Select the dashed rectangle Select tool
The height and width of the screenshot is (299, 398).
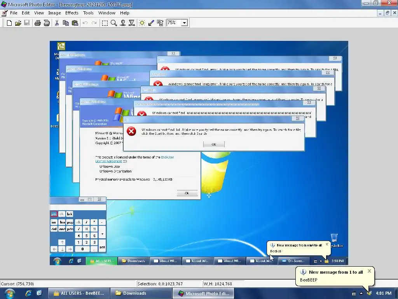click(105, 23)
